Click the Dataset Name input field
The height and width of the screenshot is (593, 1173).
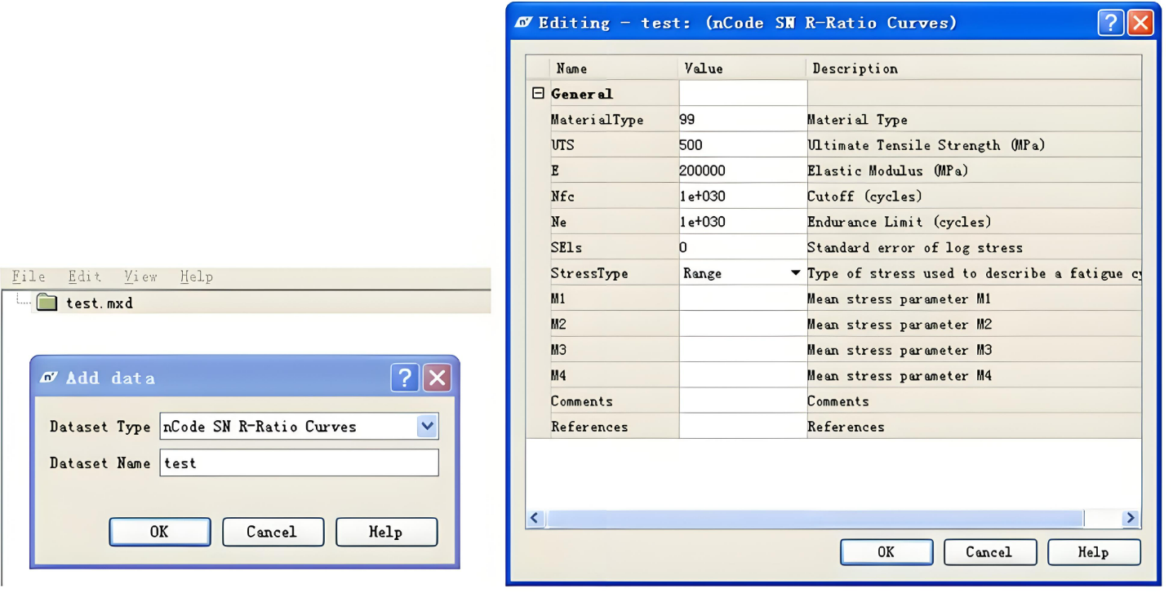[299, 462]
